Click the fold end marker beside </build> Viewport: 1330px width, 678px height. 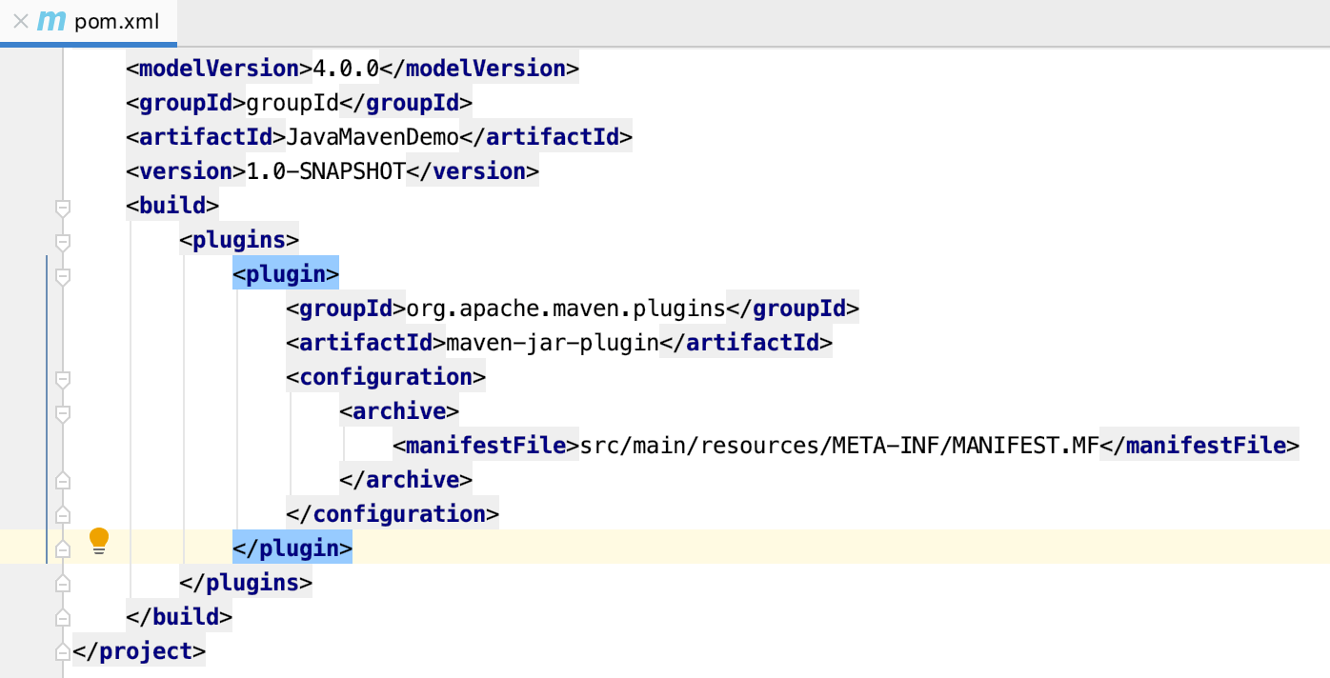point(63,617)
